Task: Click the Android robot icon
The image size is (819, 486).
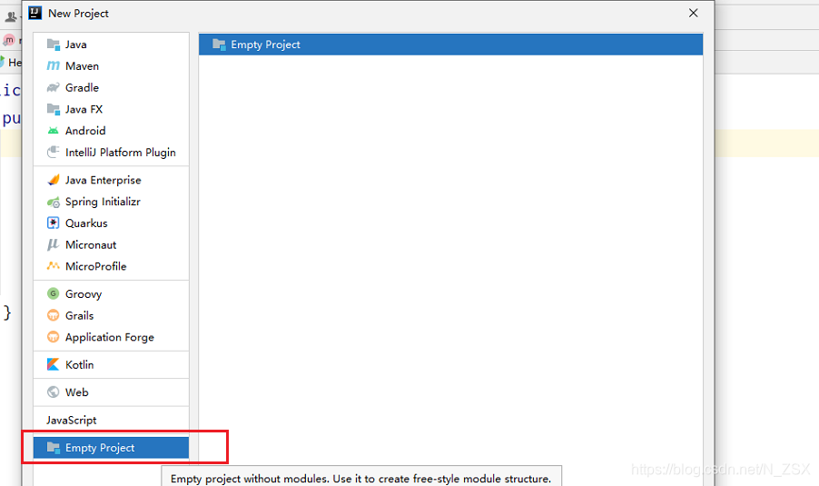Action: pos(54,131)
